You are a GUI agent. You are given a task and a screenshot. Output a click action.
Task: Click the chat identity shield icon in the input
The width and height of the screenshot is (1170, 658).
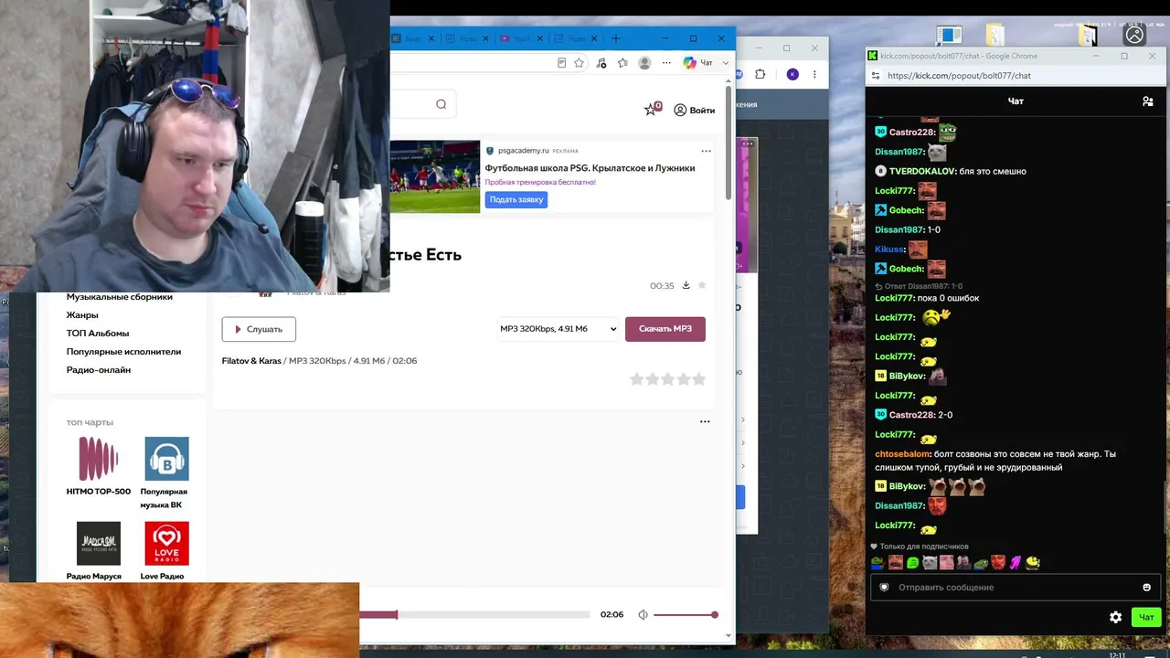click(x=884, y=588)
